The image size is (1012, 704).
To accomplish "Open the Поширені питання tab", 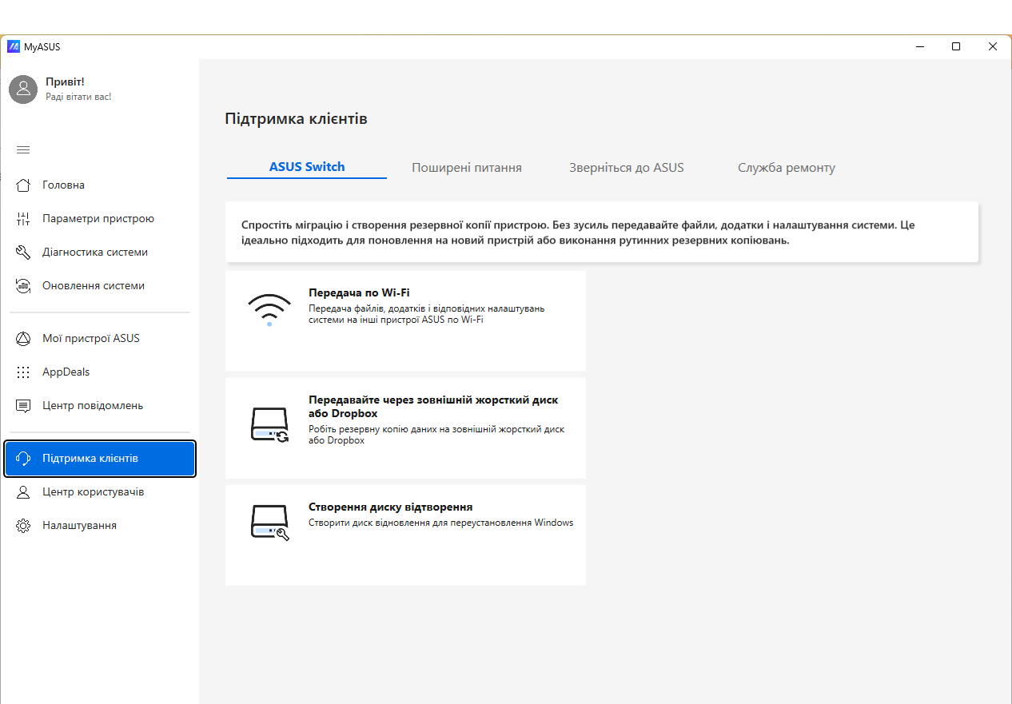I will click(467, 168).
